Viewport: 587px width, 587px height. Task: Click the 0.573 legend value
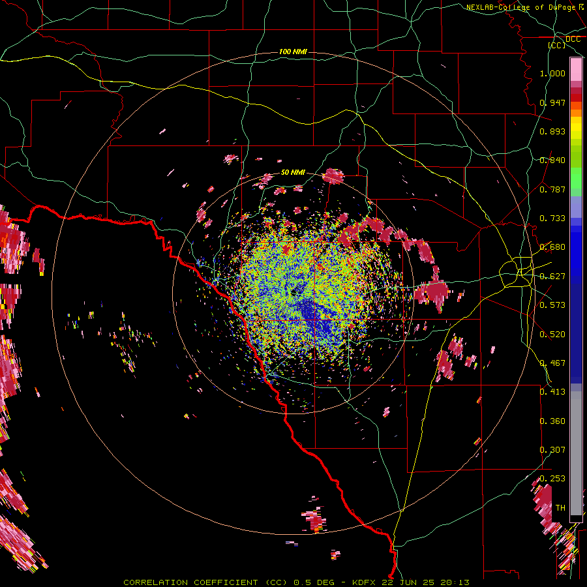pos(552,305)
